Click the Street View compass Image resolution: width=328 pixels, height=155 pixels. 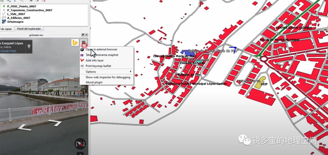click(x=80, y=144)
